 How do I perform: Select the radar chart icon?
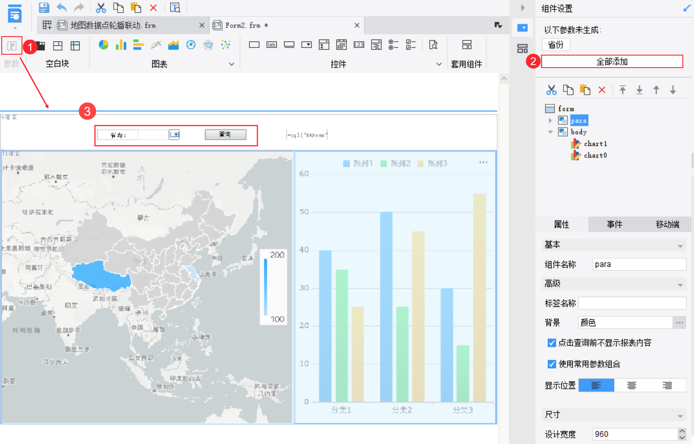[209, 45]
